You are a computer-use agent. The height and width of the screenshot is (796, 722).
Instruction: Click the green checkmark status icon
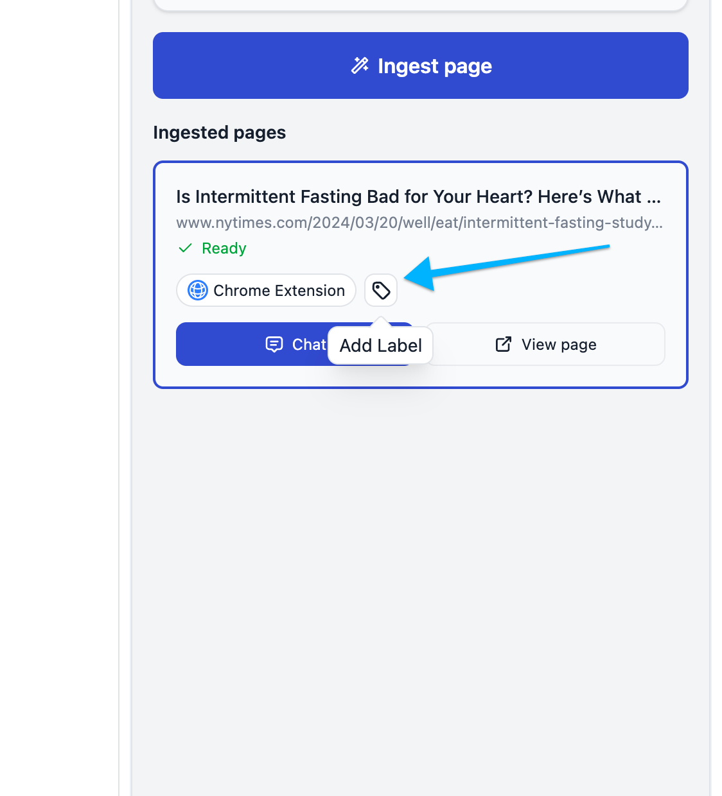(186, 248)
